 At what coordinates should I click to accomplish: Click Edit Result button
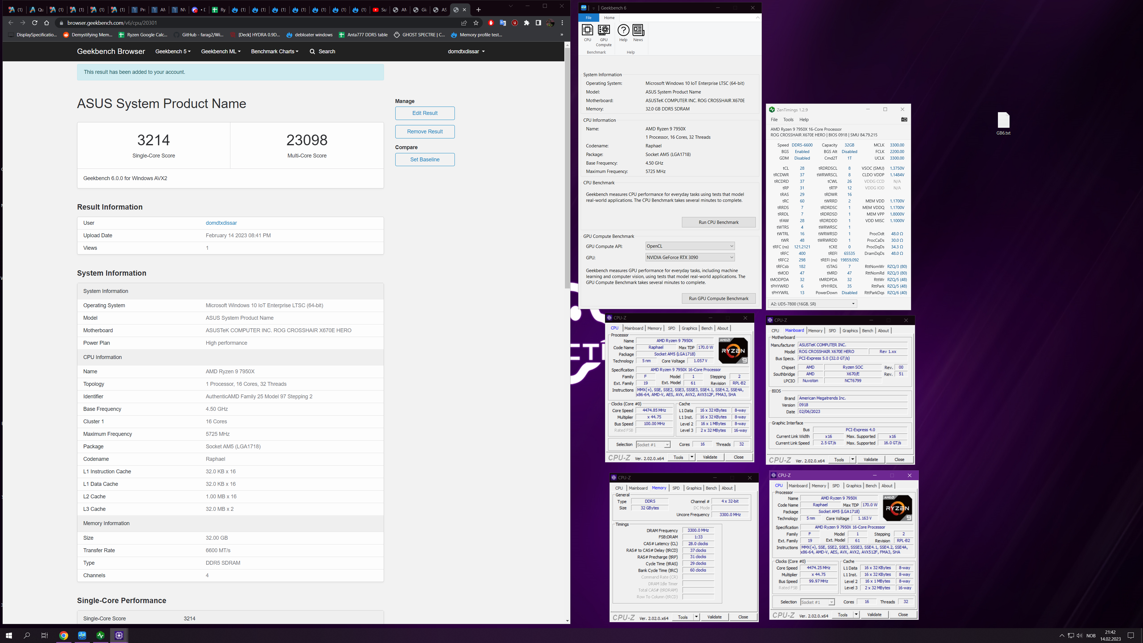(x=425, y=113)
